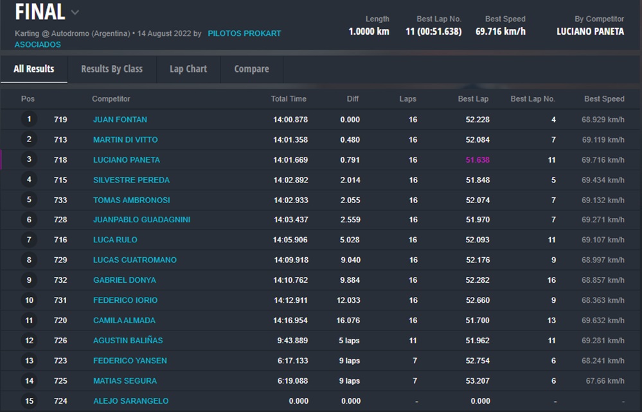Open the Compare tab
Viewport: 642px width, 412px height.
pos(251,69)
